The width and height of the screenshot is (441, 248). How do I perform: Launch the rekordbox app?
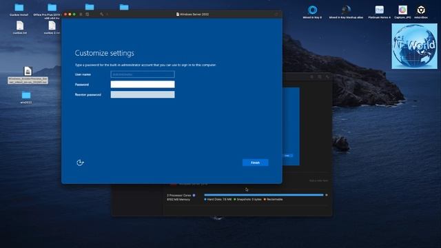click(x=421, y=10)
